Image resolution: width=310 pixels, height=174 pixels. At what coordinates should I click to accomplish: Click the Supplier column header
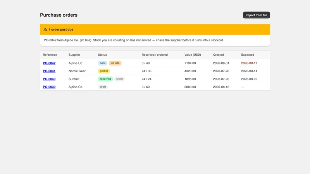coord(74,55)
